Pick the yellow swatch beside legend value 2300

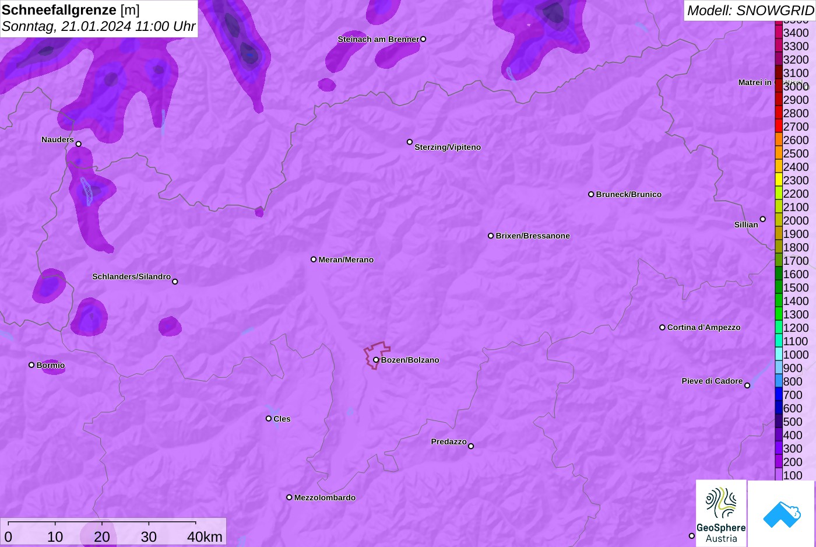[x=779, y=180]
